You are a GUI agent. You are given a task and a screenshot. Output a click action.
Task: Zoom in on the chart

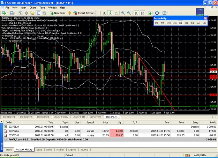(123, 13)
